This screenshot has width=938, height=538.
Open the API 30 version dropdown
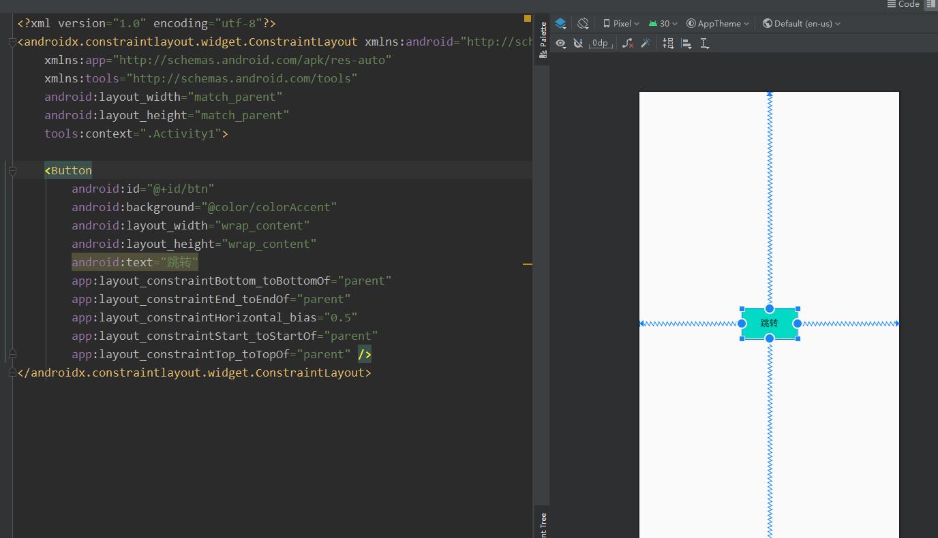pos(663,23)
